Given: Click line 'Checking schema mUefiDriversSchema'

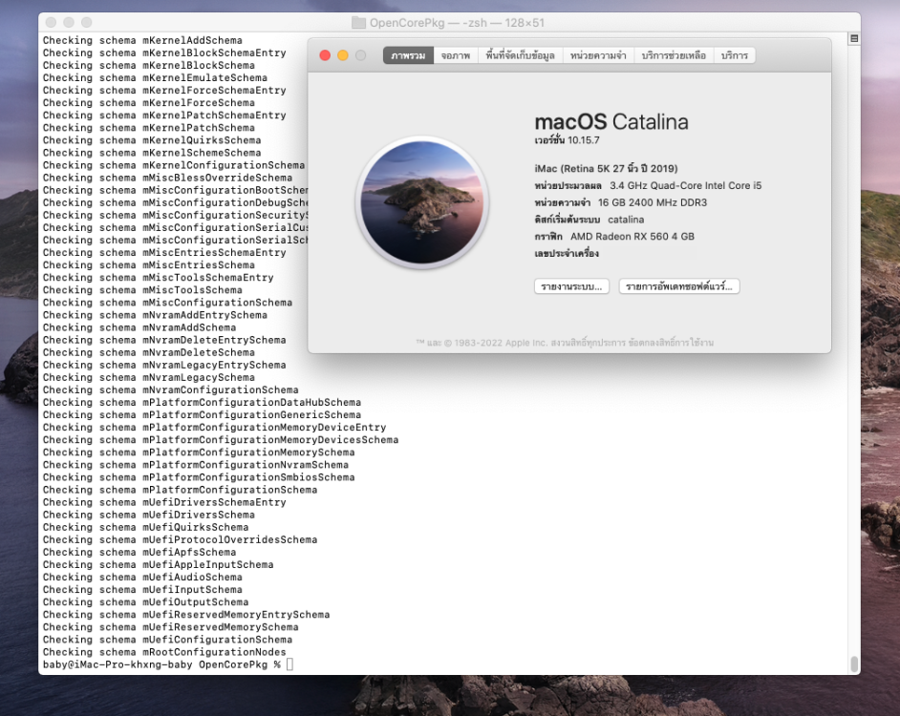Looking at the screenshot, I should pos(149,515).
